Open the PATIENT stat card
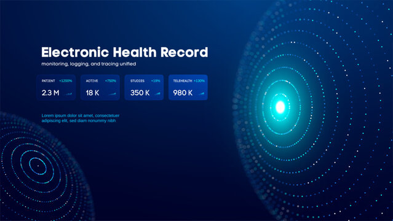 click(x=56, y=87)
